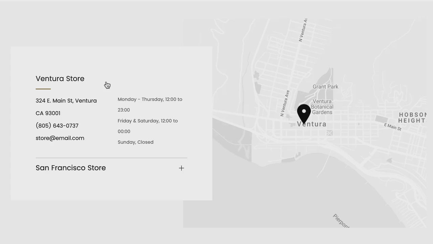Click the Friday & Saturday hours text
Screen dimensions: 433x244
click(x=147, y=121)
